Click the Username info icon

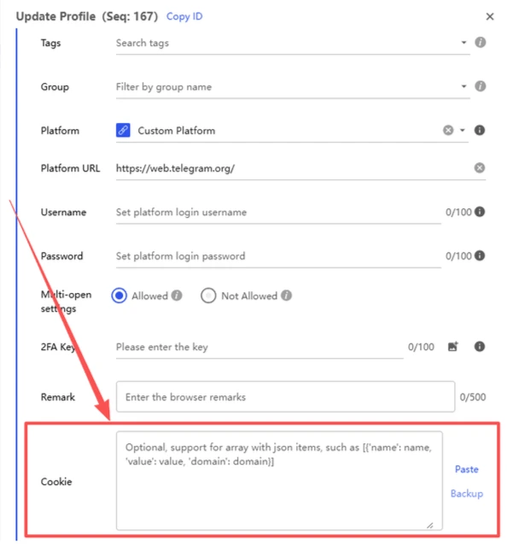pyautogui.click(x=479, y=212)
